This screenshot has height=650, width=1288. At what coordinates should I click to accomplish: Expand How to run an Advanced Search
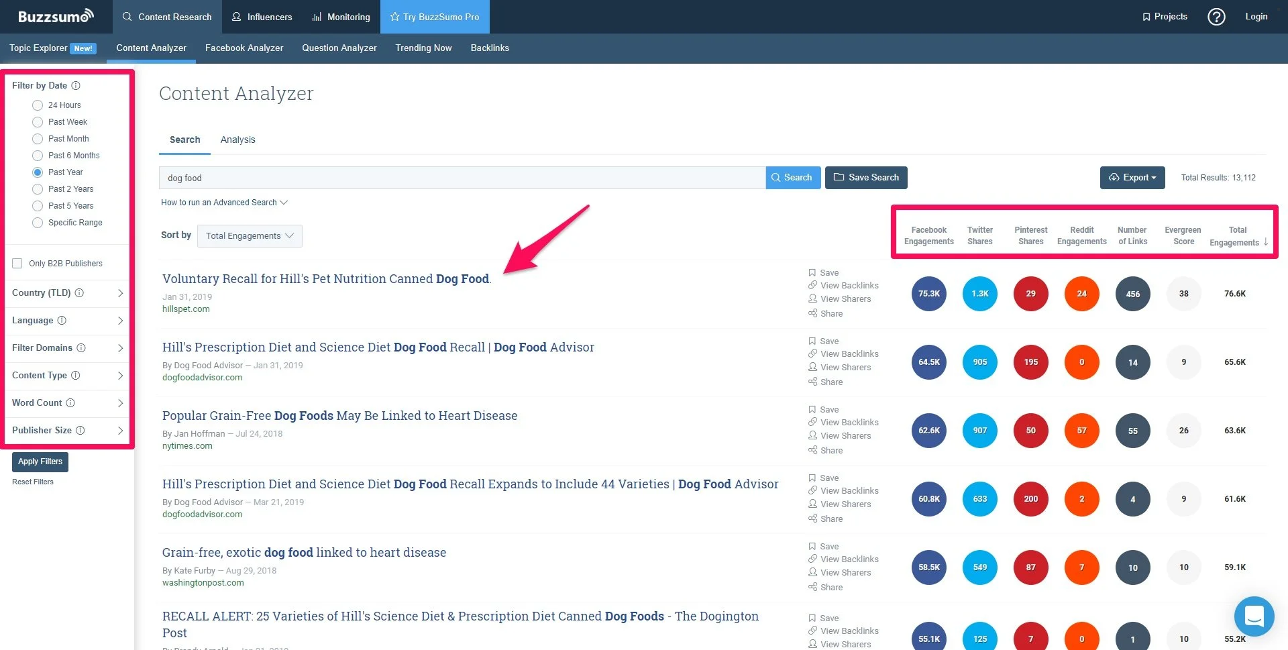pos(224,203)
